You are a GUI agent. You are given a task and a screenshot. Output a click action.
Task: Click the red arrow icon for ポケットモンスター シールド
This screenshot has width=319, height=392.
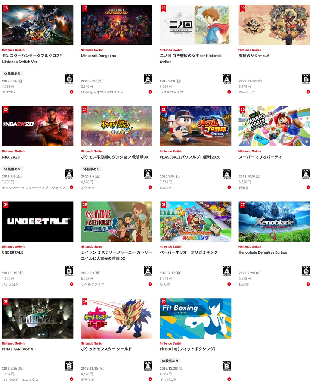150,379
